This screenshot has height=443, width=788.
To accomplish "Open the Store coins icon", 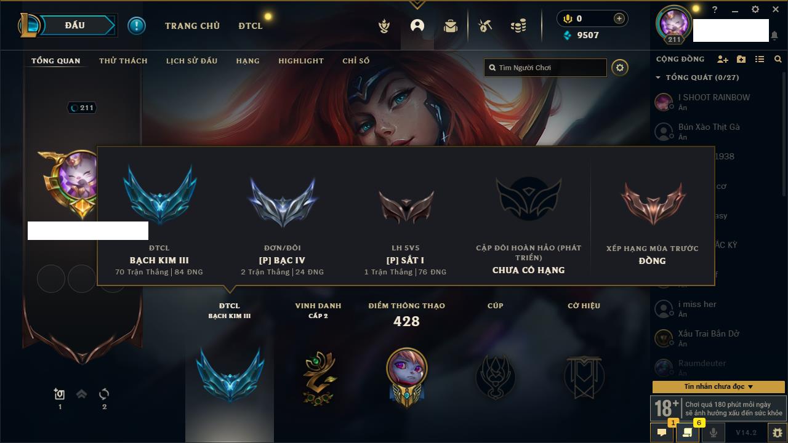I will click(x=518, y=26).
